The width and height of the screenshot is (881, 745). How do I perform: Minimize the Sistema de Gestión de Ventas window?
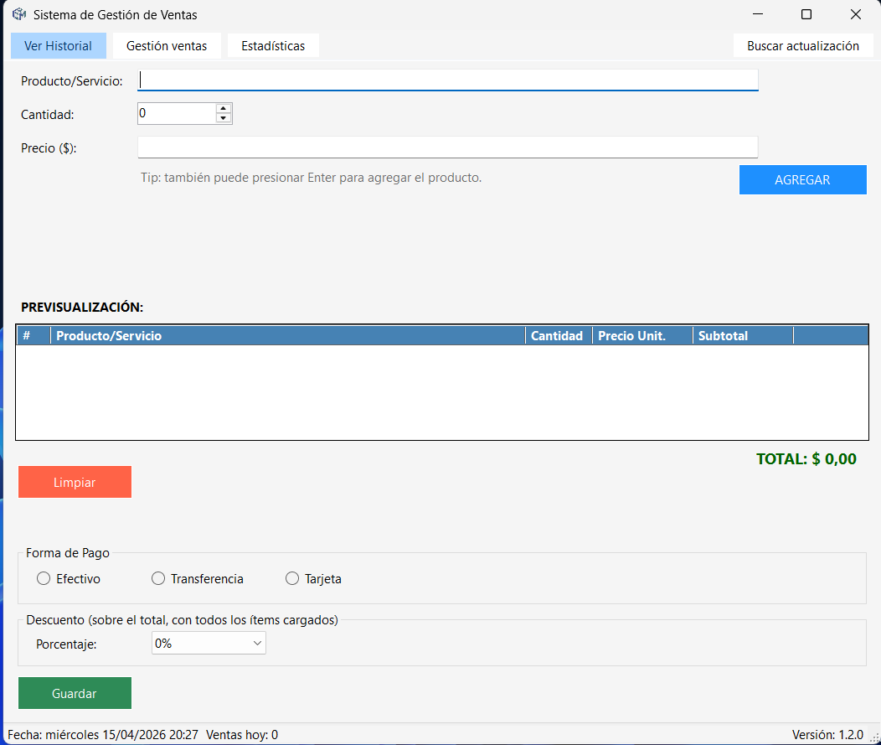click(x=758, y=14)
